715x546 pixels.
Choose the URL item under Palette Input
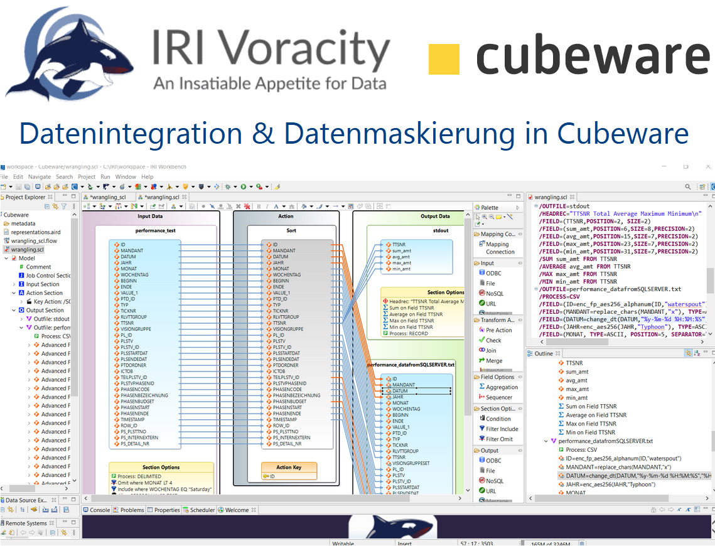(x=488, y=304)
